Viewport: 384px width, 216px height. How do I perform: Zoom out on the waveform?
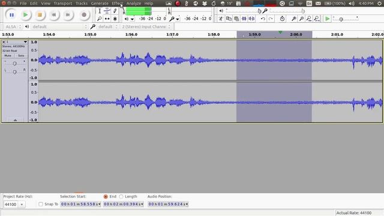(301, 19)
